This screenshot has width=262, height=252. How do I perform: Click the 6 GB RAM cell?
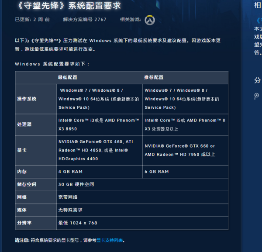click(x=186, y=172)
